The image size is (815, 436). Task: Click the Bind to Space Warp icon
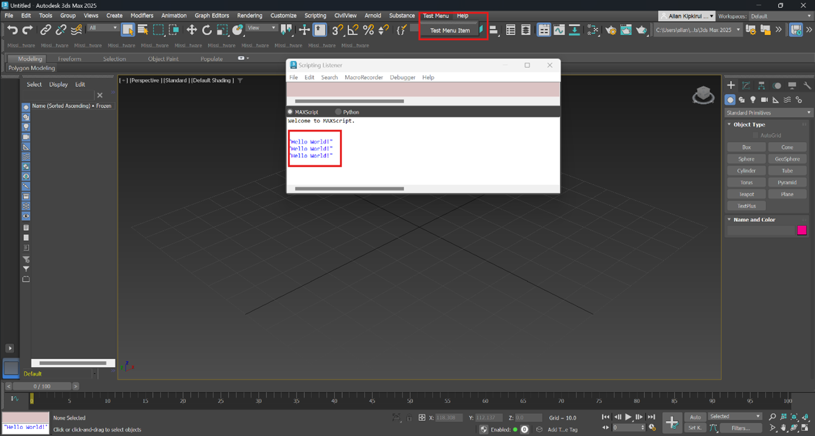click(x=76, y=30)
